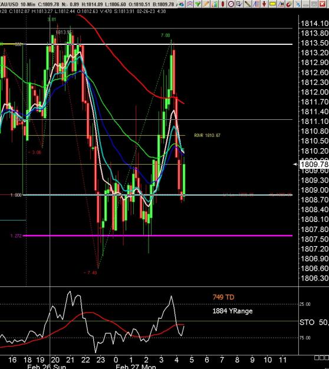This screenshot has height=369, width=329.
Task: Click the colorful cluster icon left of toolbar
Action: click(182, 4)
